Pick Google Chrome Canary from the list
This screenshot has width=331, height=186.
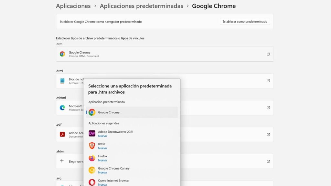[113, 170]
